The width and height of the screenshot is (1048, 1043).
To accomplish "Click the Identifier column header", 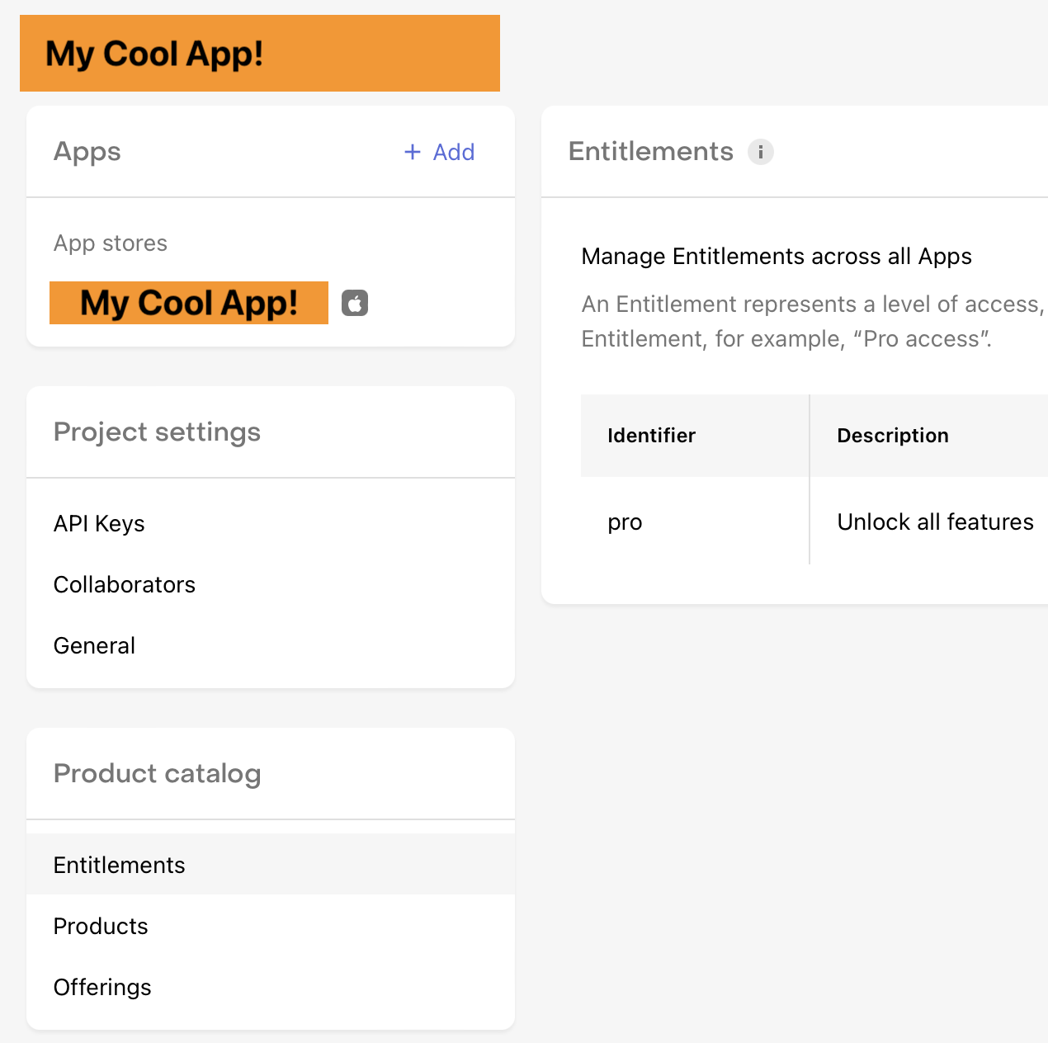I will [x=651, y=436].
